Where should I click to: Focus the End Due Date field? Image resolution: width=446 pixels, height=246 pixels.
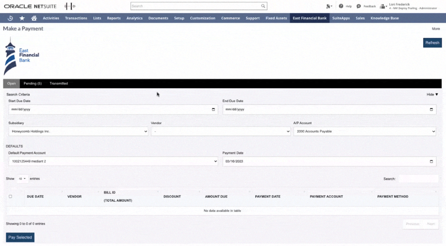[329, 110]
